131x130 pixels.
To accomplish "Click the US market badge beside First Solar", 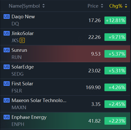I will click(7, 84).
